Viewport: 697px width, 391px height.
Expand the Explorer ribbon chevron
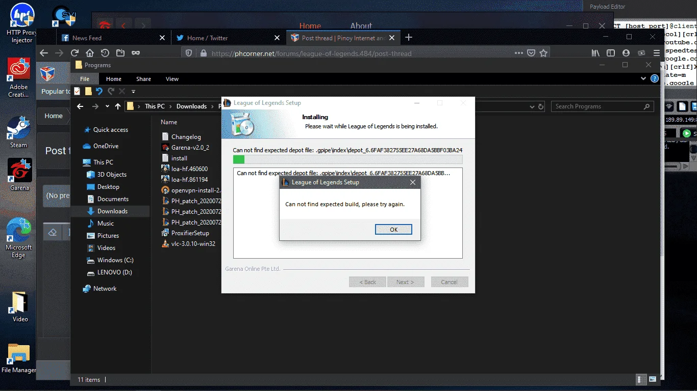point(643,79)
